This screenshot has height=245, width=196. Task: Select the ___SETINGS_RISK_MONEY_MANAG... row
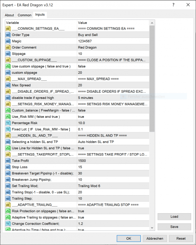click(x=77, y=104)
